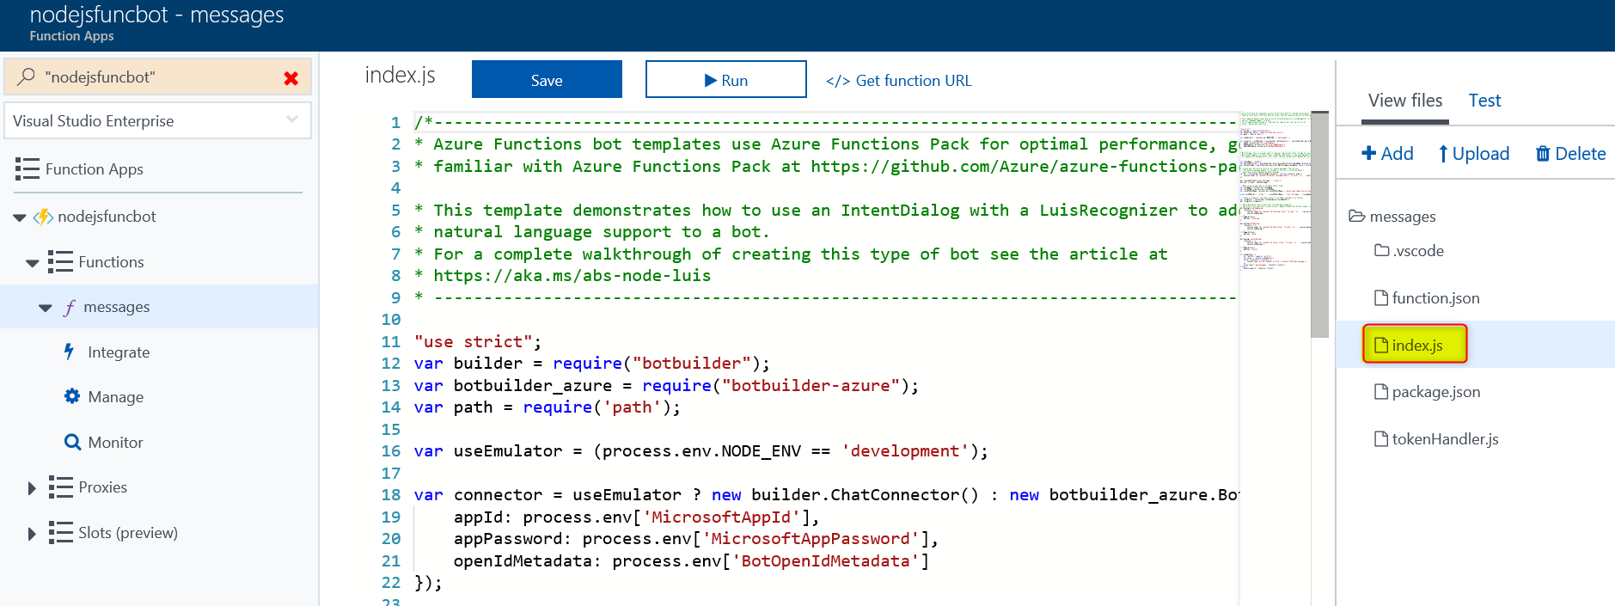Open the Visual Studio Enterprise subscription dropdown
Image resolution: width=1615 pixels, height=606 pixels.
(291, 120)
